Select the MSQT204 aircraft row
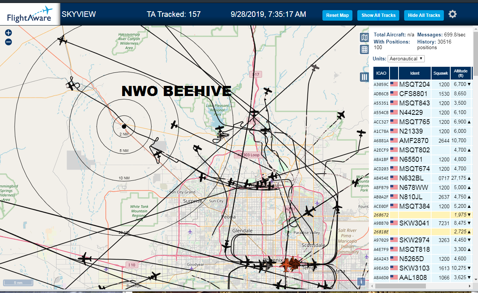This screenshot has width=478, height=293. click(x=423, y=84)
